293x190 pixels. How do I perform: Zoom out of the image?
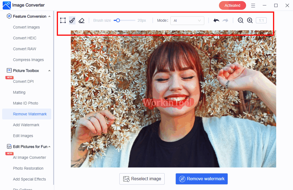[240, 20]
